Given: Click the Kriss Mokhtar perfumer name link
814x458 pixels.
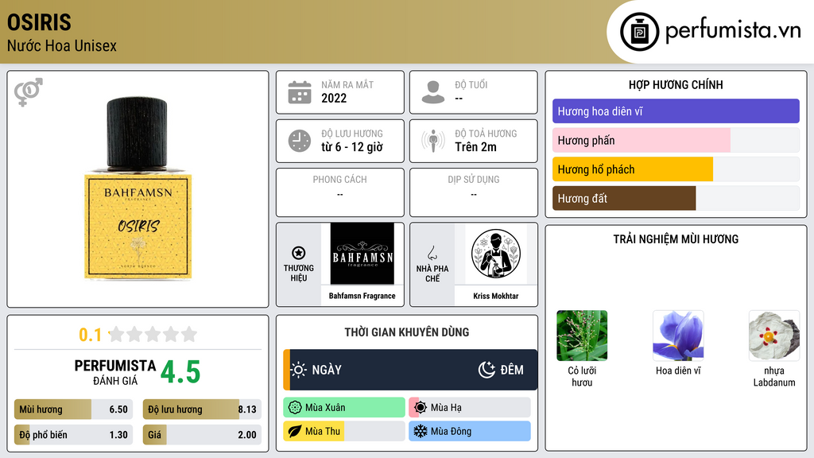Looking at the screenshot, I should pyautogui.click(x=496, y=296).
